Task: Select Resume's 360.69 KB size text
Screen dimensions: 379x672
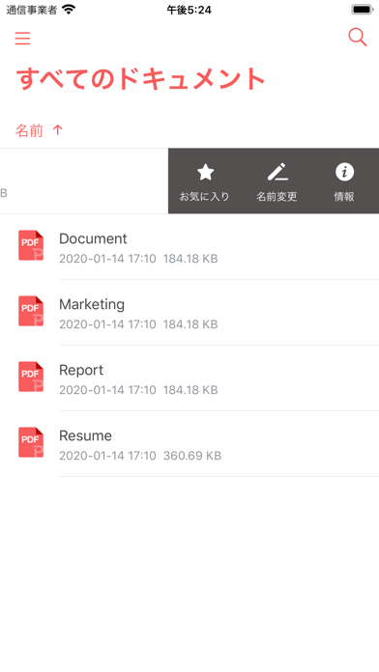Action: pyautogui.click(x=192, y=455)
